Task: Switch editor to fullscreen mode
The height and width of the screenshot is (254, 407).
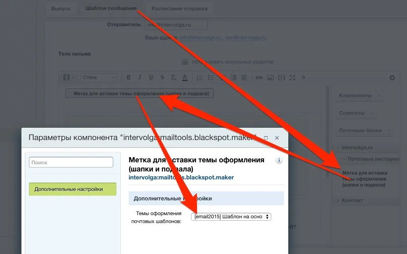Action: pos(293,77)
